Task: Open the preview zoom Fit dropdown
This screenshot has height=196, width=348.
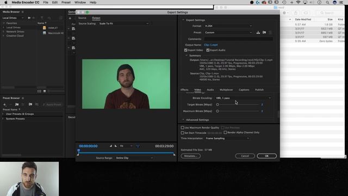Action: pos(126,146)
